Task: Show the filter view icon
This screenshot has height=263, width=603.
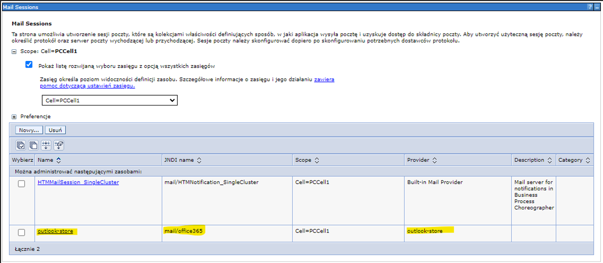Action: coord(46,145)
